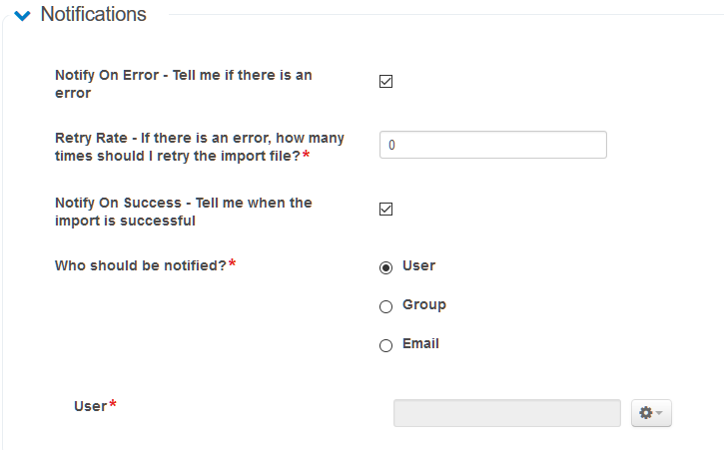Expand the small arrow beside gear icon
This screenshot has width=724, height=450.
tap(659, 414)
